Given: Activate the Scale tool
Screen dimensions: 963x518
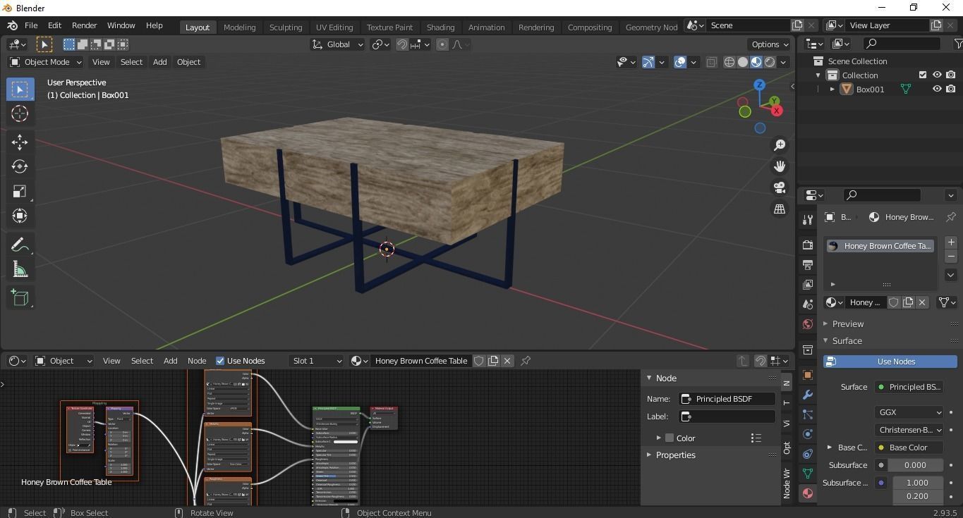Looking at the screenshot, I should click(20, 191).
